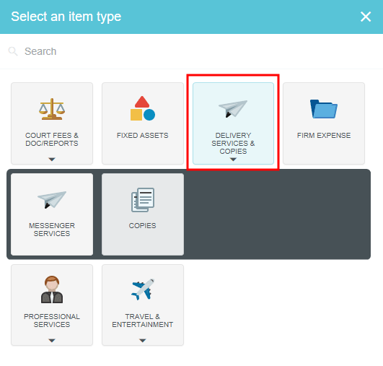This screenshot has height=366, width=383.
Task: Click the Professional Services person icon
Action: coord(52,289)
